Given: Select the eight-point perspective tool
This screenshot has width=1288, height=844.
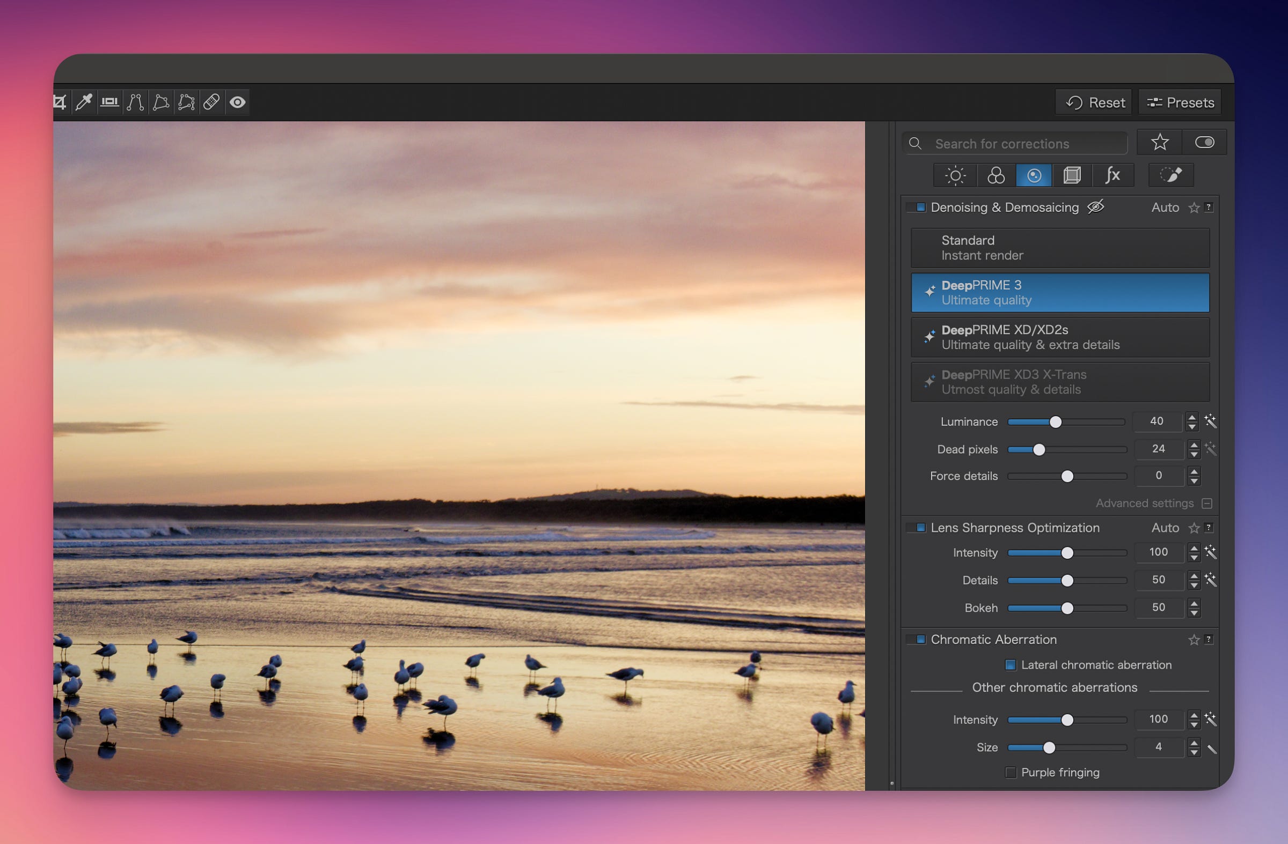Looking at the screenshot, I should pyautogui.click(x=186, y=102).
